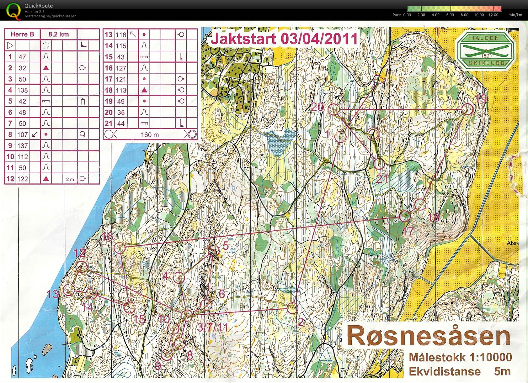
Task: Click the Version 2.3 text
Action: (x=35, y=12)
